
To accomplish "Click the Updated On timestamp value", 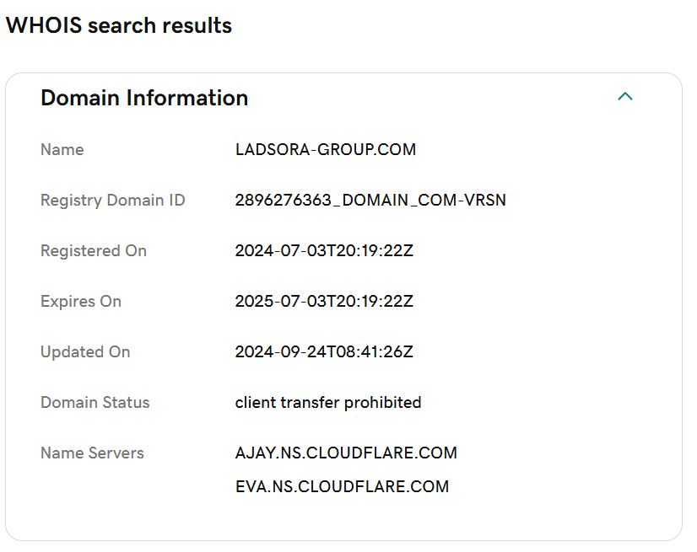I will (x=324, y=352).
